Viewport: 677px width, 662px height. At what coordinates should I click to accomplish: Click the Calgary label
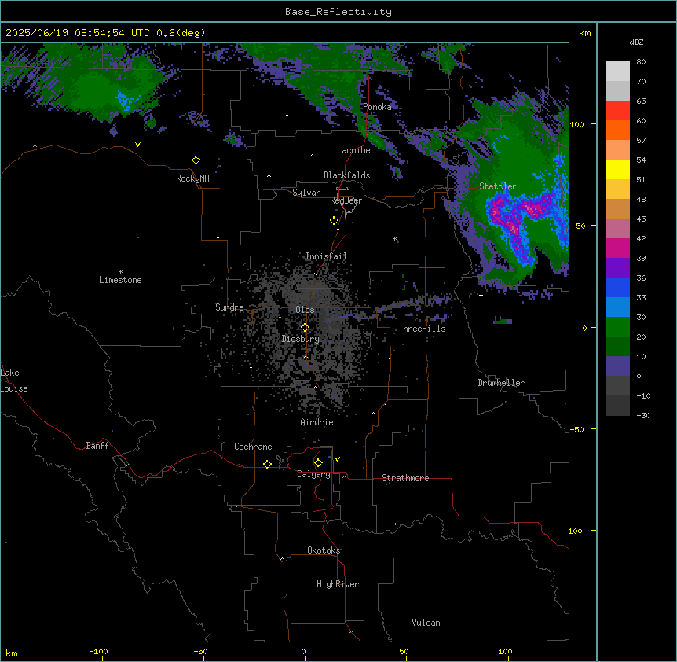pos(313,474)
